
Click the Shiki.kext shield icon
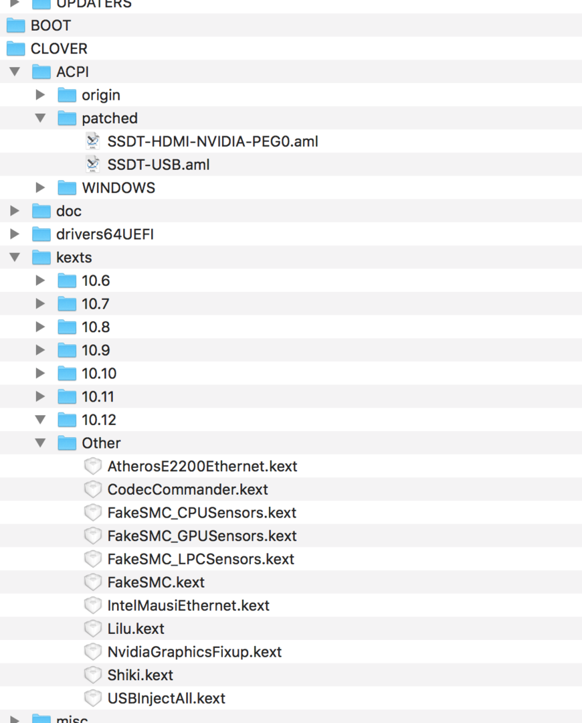[92, 675]
